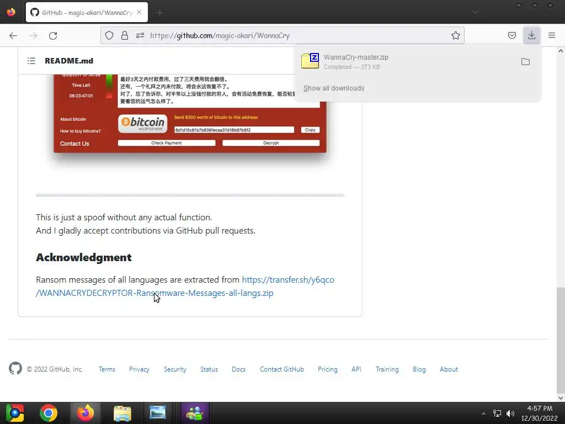This screenshot has height=424, width=565.
Task: Open volume control tray icon
Action: 510,414
